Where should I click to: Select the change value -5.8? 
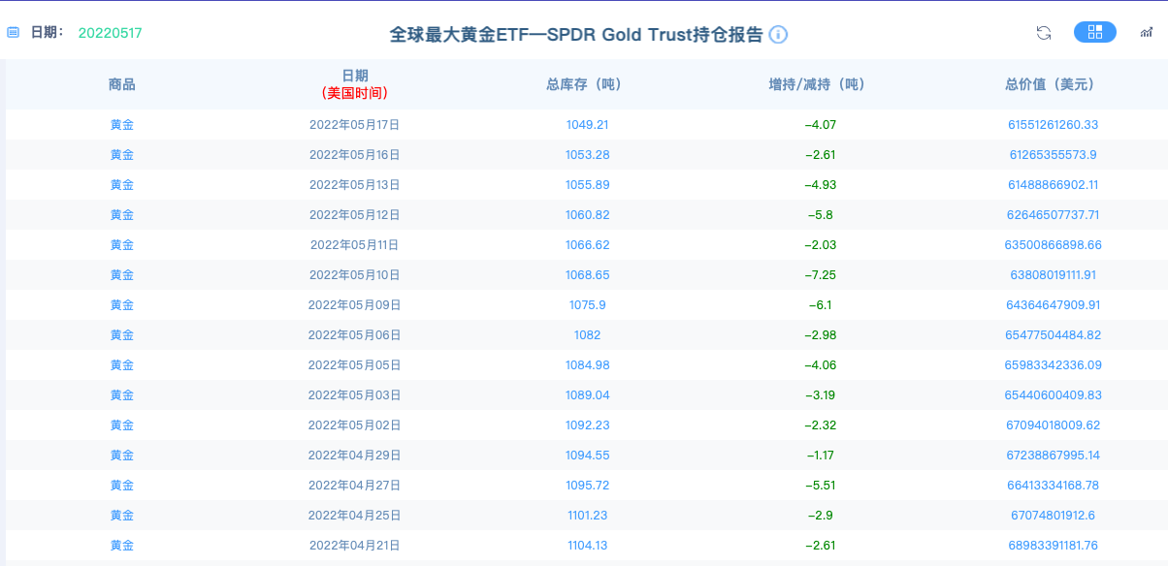(820, 215)
